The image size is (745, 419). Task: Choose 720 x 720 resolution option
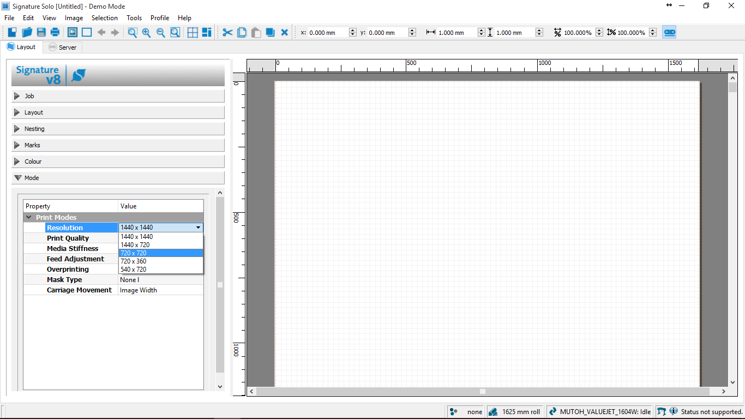[160, 253]
